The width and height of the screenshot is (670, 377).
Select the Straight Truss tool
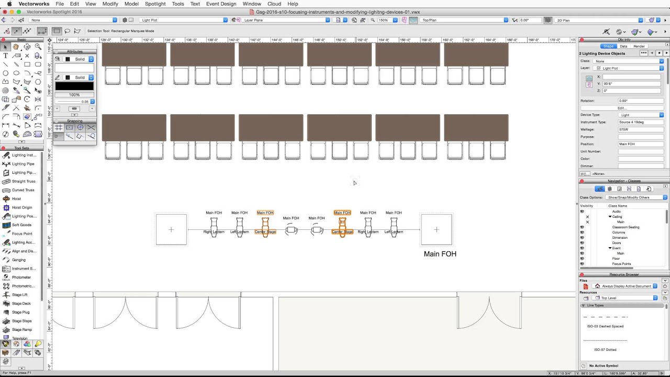coord(21,181)
